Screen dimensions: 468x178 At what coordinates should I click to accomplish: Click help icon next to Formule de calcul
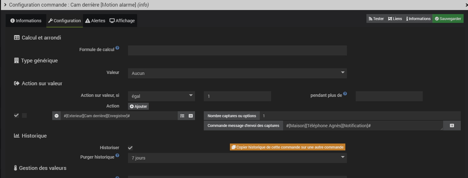pos(117,48)
